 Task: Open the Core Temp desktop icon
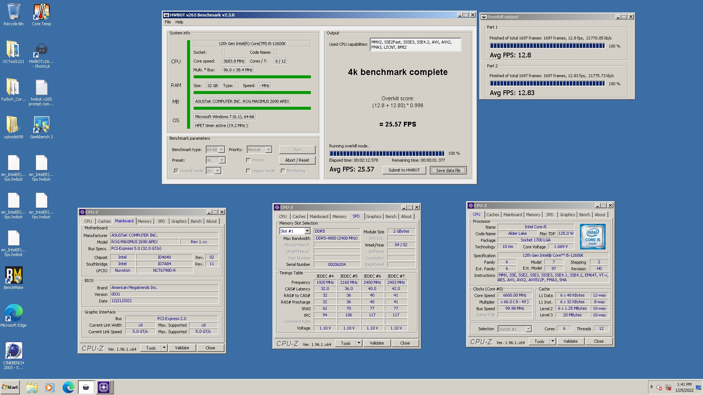(41, 15)
